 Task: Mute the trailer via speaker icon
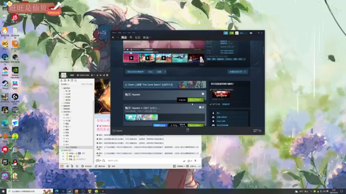[128, 50]
